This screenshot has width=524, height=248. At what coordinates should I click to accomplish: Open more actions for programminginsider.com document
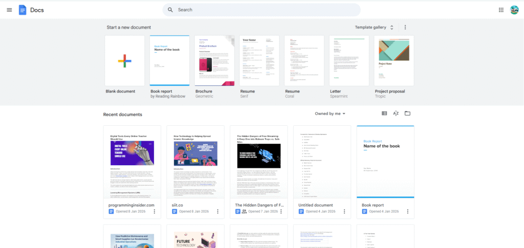coord(156,212)
